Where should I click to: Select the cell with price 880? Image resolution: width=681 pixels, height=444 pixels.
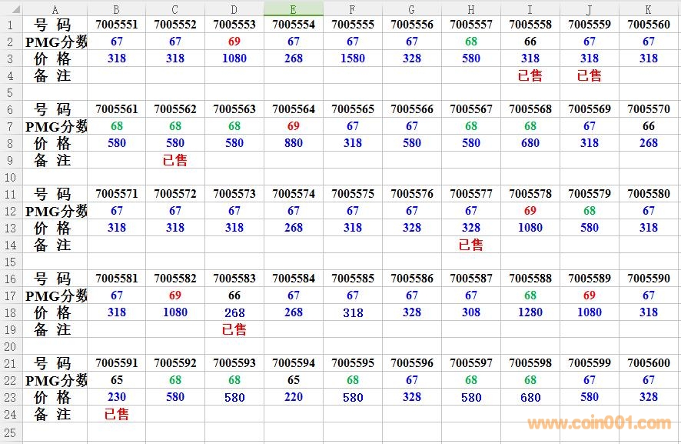pos(294,143)
